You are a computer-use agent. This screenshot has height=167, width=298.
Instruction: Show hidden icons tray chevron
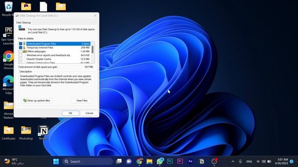coord(233,161)
